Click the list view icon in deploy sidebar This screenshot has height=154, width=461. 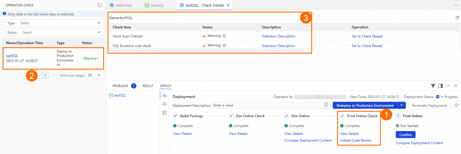coord(165,113)
